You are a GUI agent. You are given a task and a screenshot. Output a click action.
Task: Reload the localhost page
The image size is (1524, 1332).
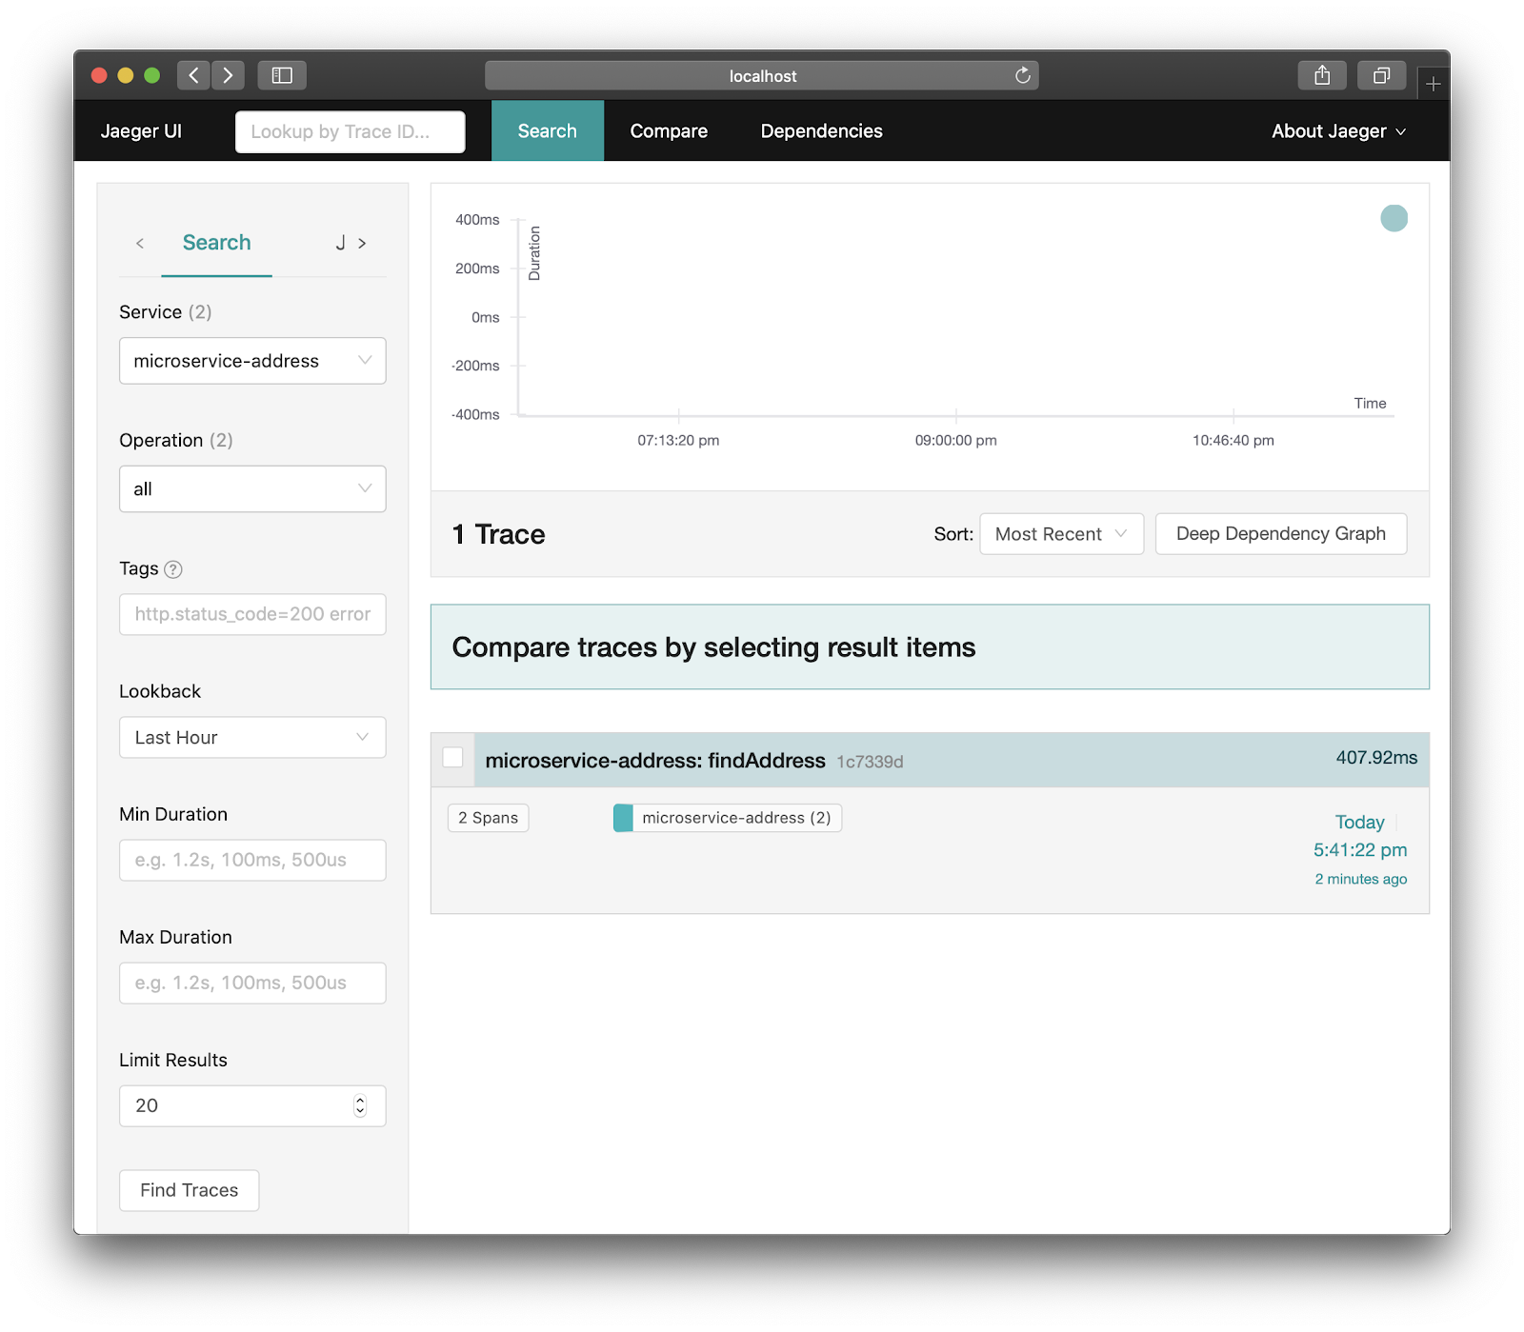1023,75
